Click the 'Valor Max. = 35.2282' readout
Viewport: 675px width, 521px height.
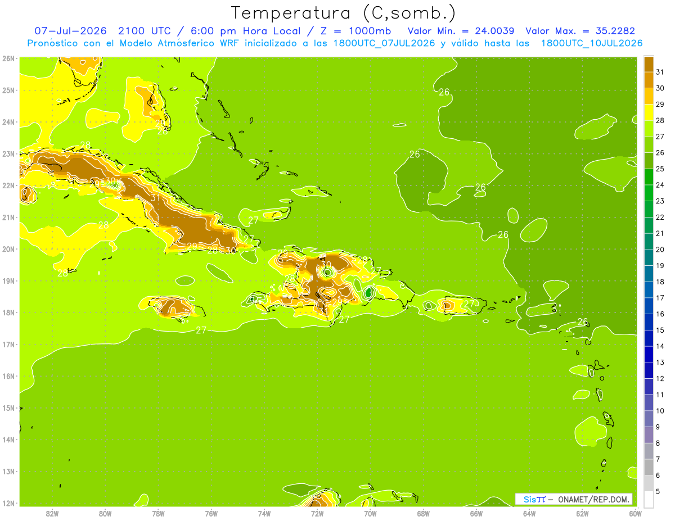[581, 30]
